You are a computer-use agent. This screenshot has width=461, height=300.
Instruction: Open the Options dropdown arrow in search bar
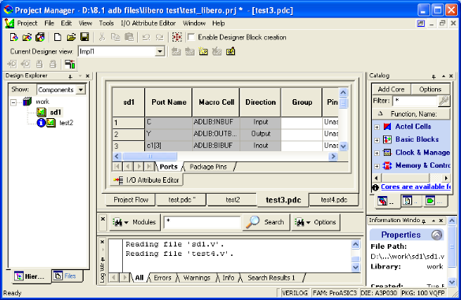pos(308,222)
